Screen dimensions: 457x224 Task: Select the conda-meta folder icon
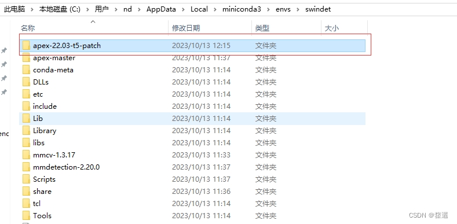click(26, 70)
